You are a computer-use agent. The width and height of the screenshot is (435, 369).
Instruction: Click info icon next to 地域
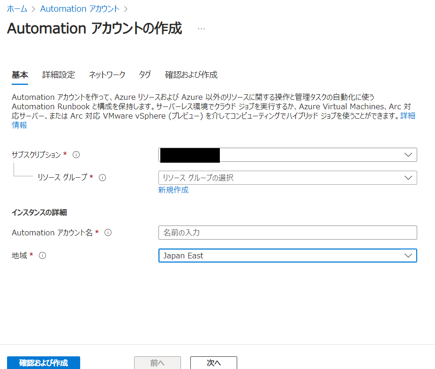click(x=43, y=255)
